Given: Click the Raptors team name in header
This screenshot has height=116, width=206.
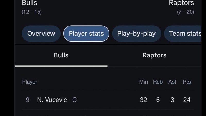Looking at the screenshot, I should tap(181, 3).
